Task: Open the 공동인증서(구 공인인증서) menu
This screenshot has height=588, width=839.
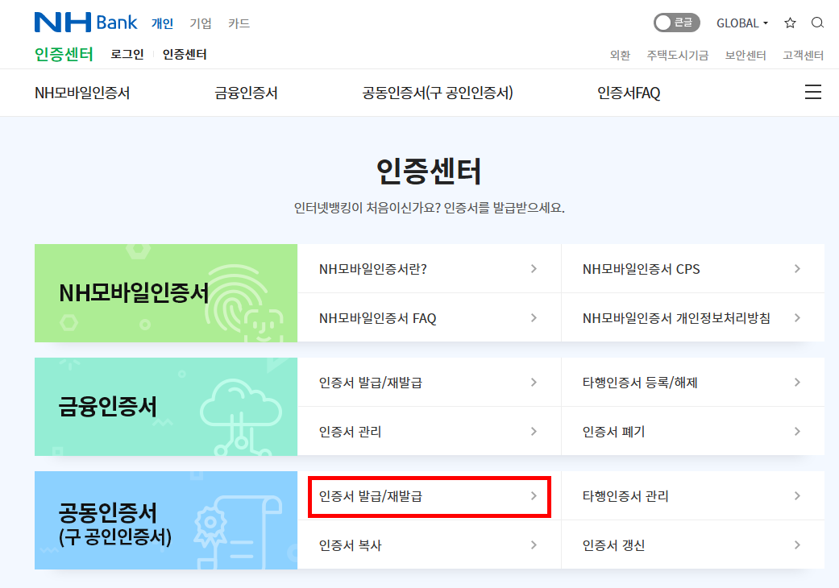Action: pos(438,93)
